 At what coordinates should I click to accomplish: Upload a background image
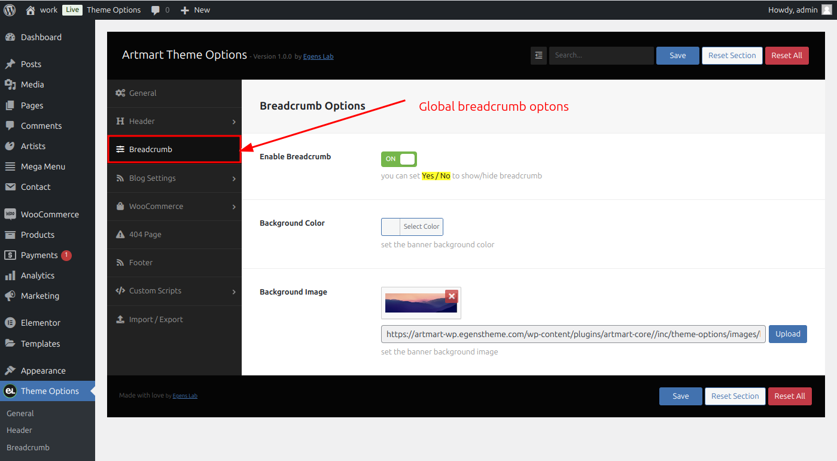click(x=788, y=334)
